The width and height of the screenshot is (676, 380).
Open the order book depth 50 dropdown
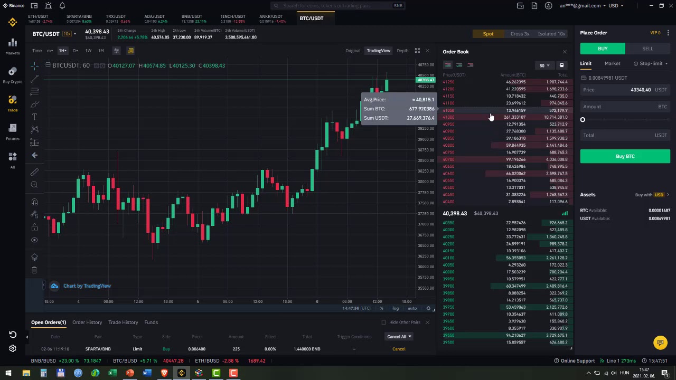tap(544, 65)
